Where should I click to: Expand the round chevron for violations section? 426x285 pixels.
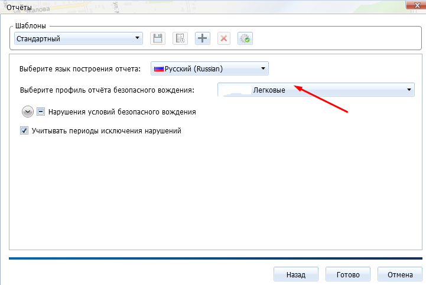28,111
